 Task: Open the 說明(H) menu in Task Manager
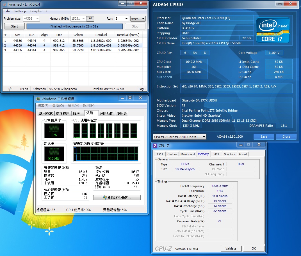pyautogui.click(x=89, y=106)
